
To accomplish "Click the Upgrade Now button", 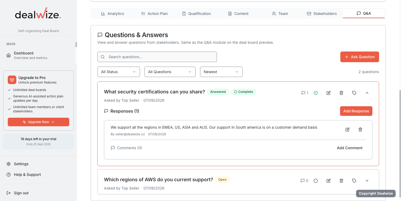I will (38, 122).
